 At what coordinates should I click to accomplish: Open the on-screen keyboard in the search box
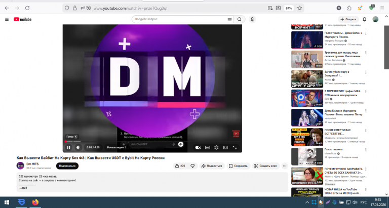click(x=229, y=19)
